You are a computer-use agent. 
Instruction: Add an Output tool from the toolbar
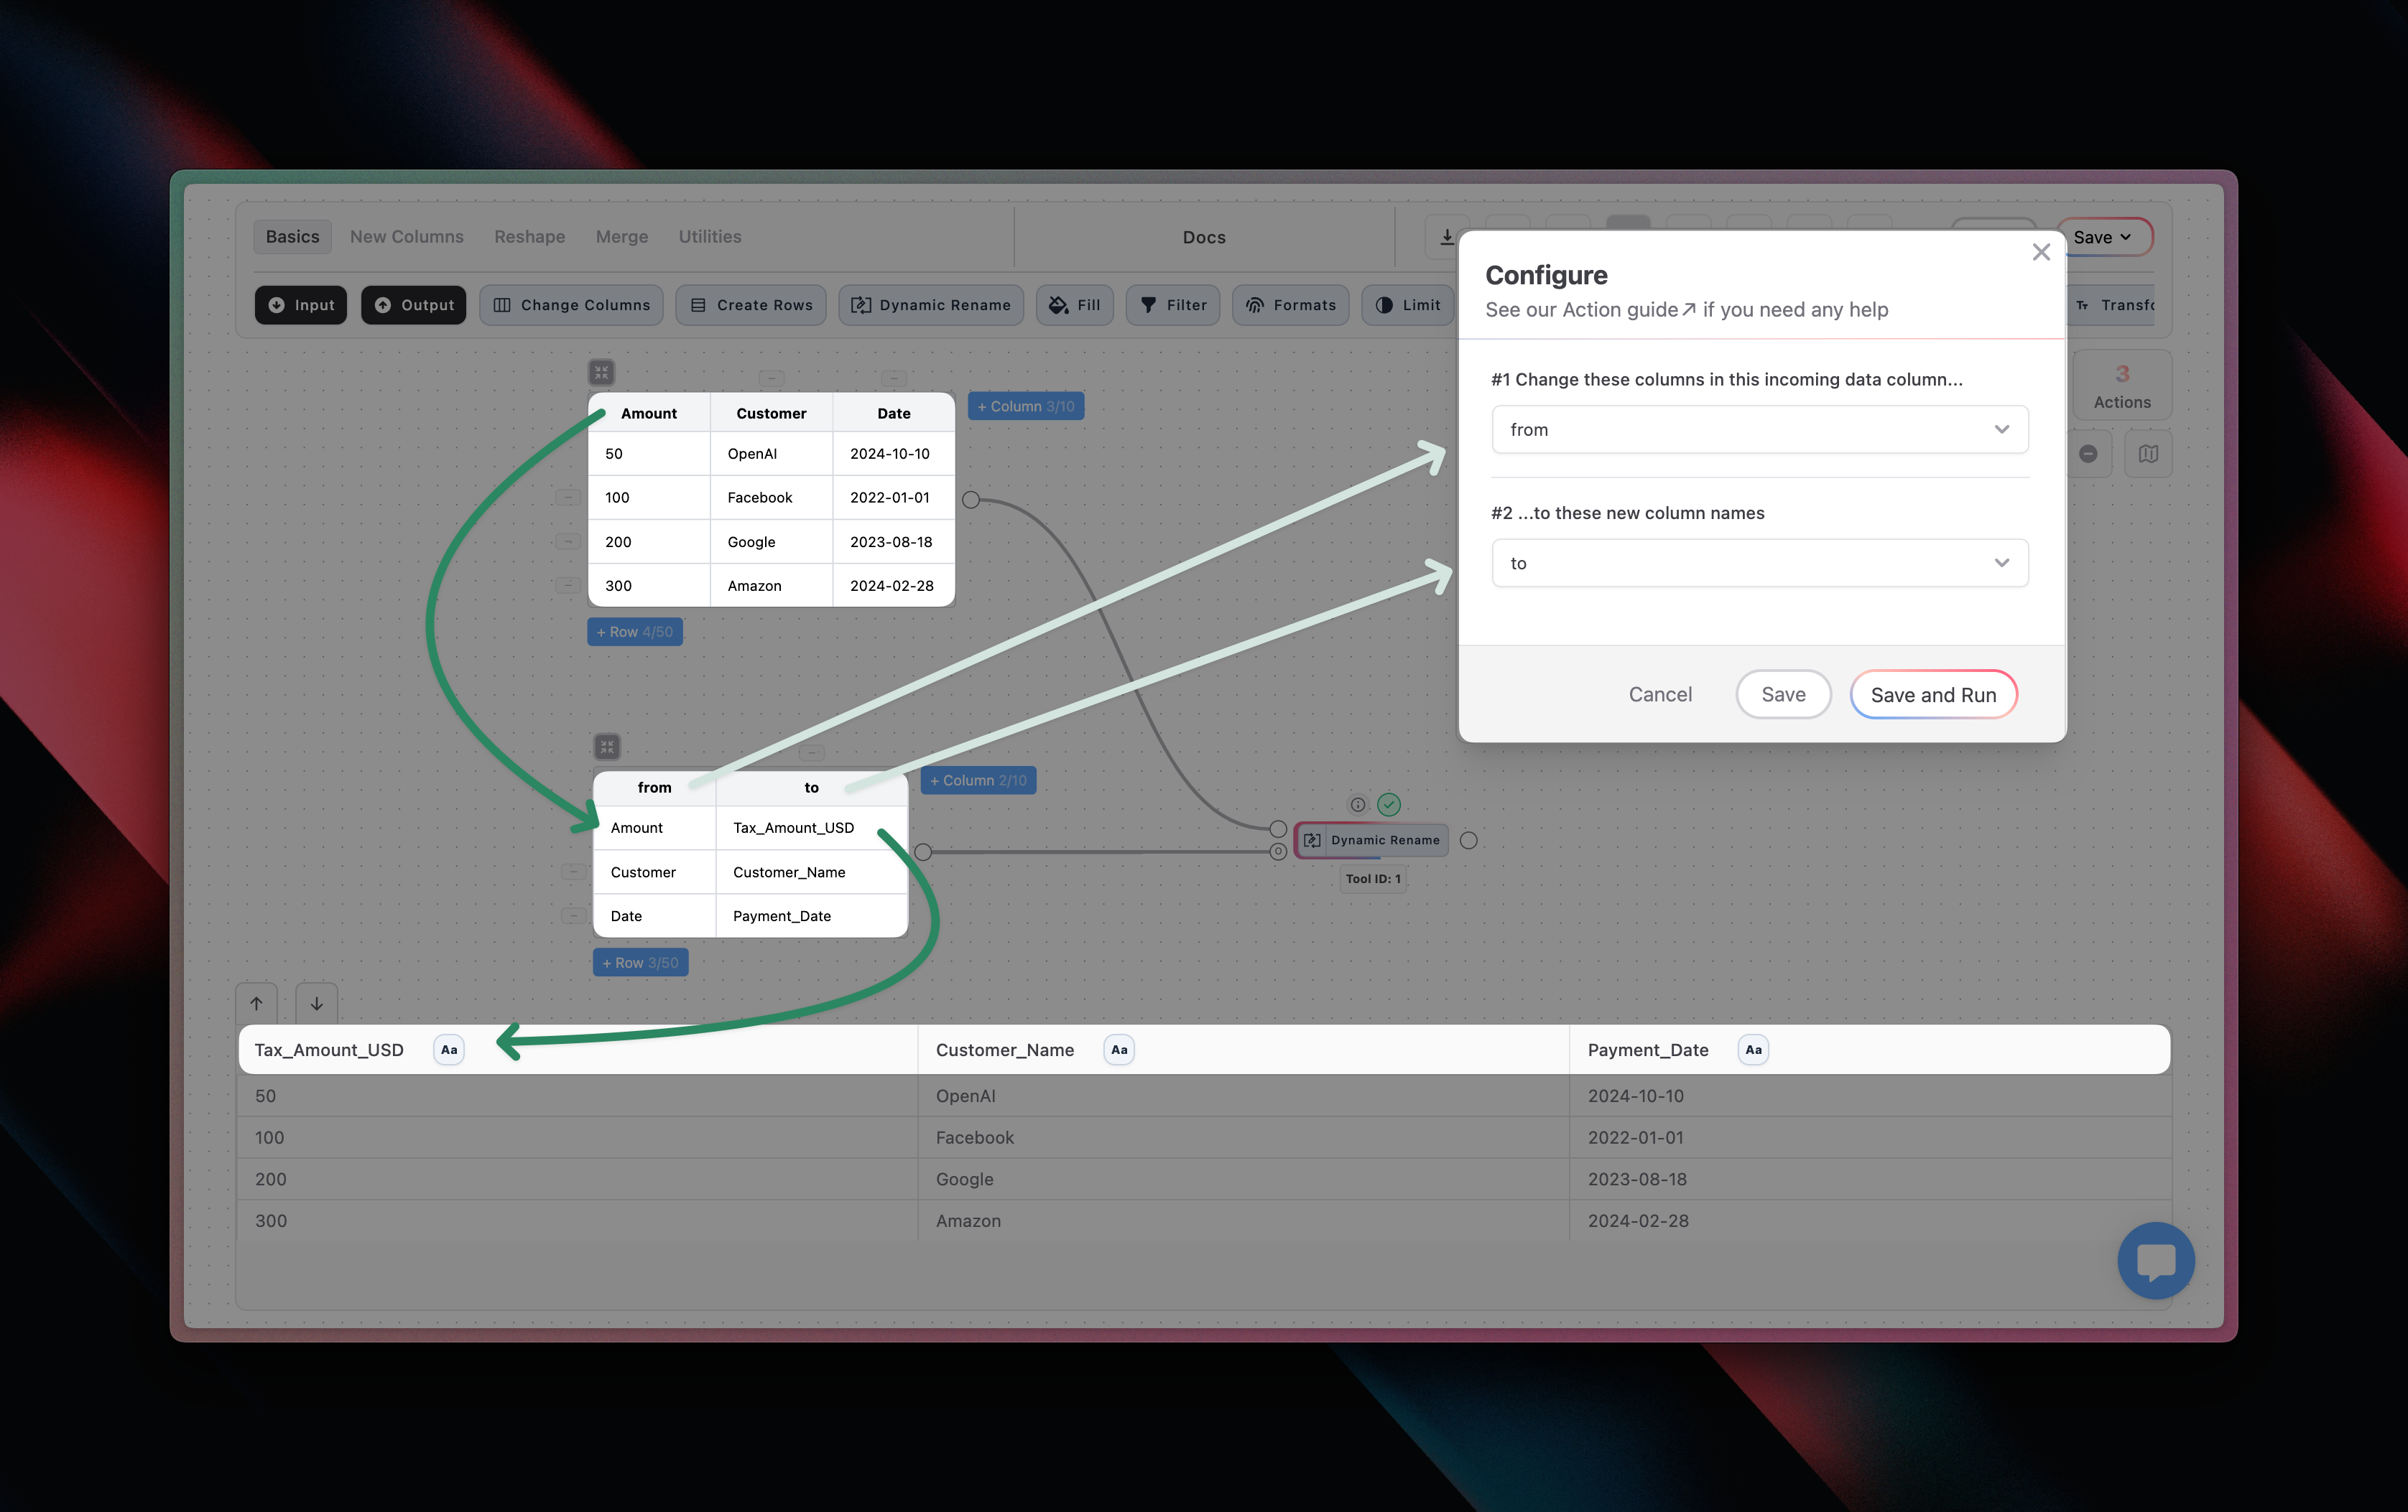[x=413, y=305]
